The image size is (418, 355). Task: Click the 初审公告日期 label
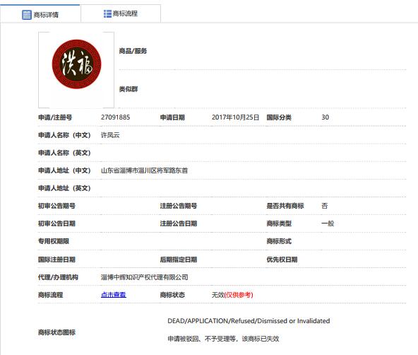pyautogui.click(x=56, y=223)
